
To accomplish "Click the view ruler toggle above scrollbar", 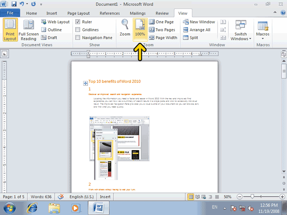I will click(284, 54).
